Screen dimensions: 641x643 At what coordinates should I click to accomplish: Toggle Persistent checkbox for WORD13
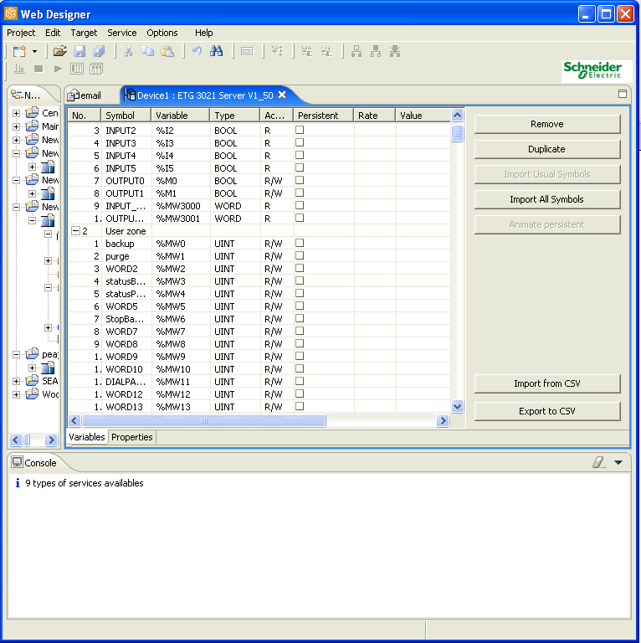pyautogui.click(x=300, y=406)
